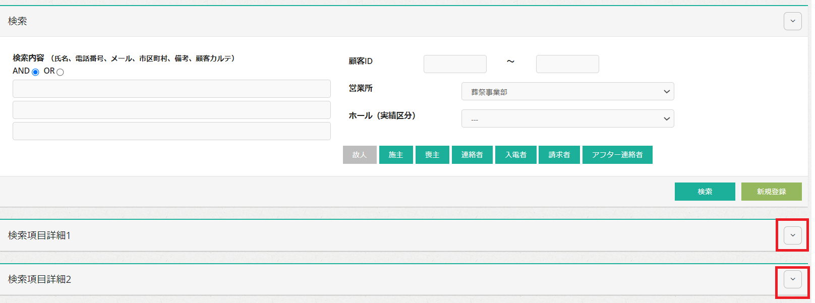Viewport: 815px width, 303px height.
Task: Focus the second 検索内容 text field
Action: pyautogui.click(x=171, y=110)
